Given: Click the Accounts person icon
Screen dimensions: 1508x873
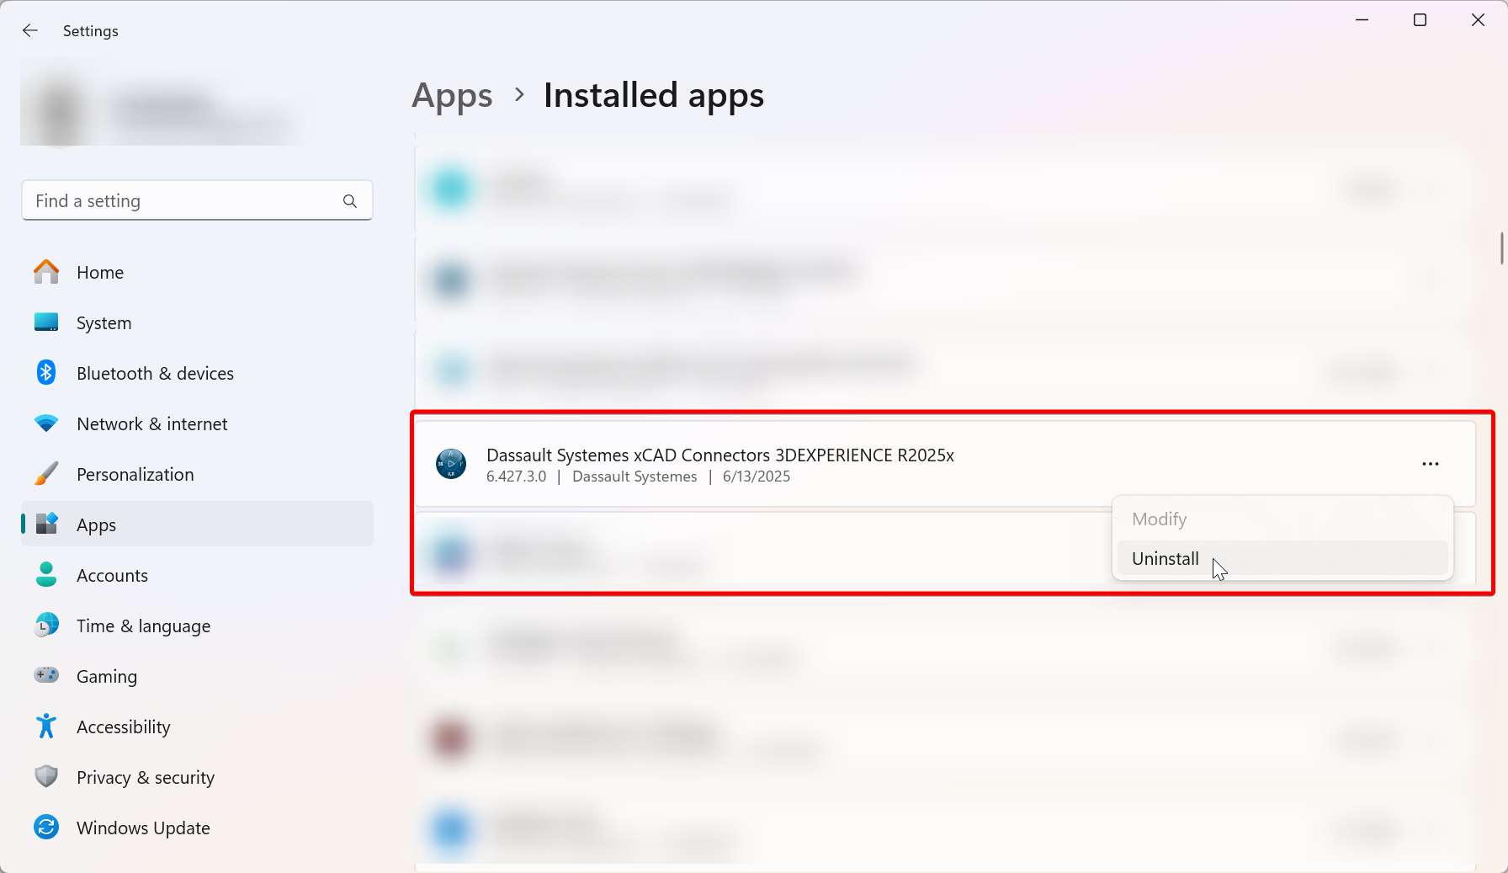Looking at the screenshot, I should tap(46, 575).
